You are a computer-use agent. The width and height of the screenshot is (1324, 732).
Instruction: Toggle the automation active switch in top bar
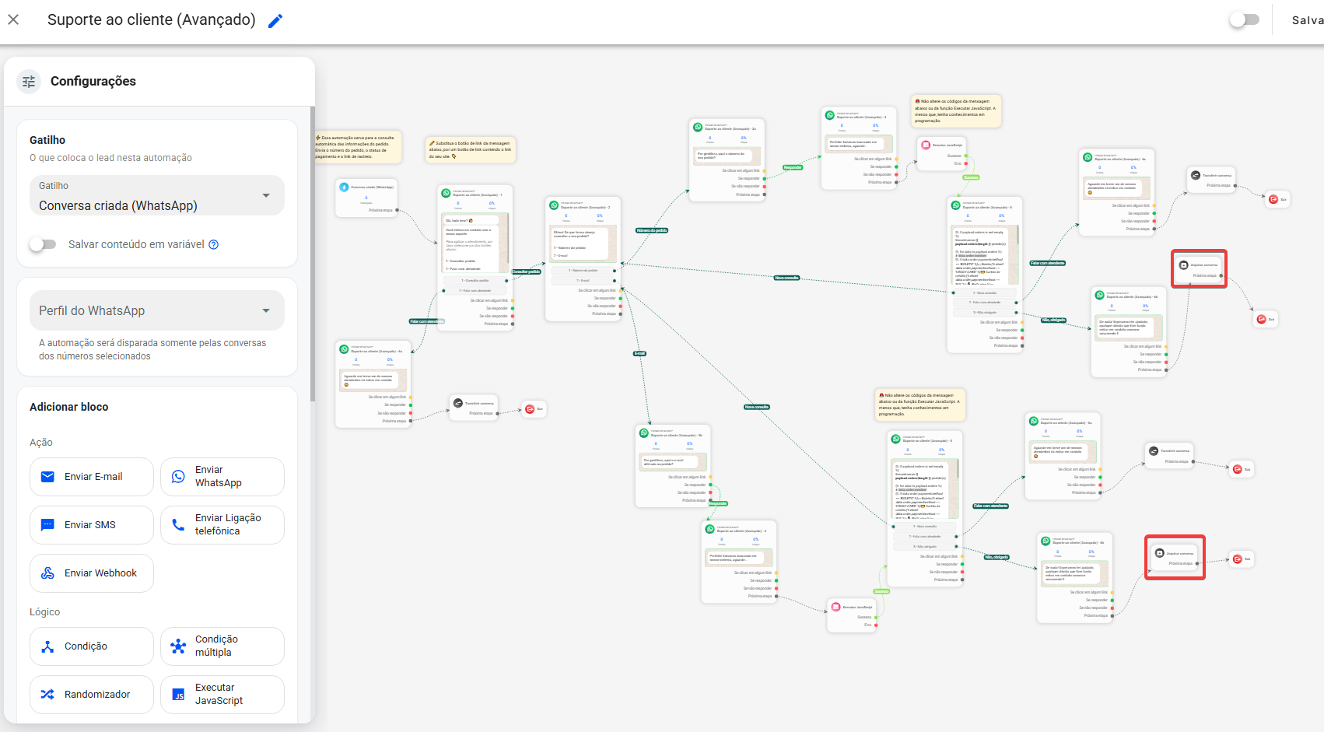pos(1244,20)
